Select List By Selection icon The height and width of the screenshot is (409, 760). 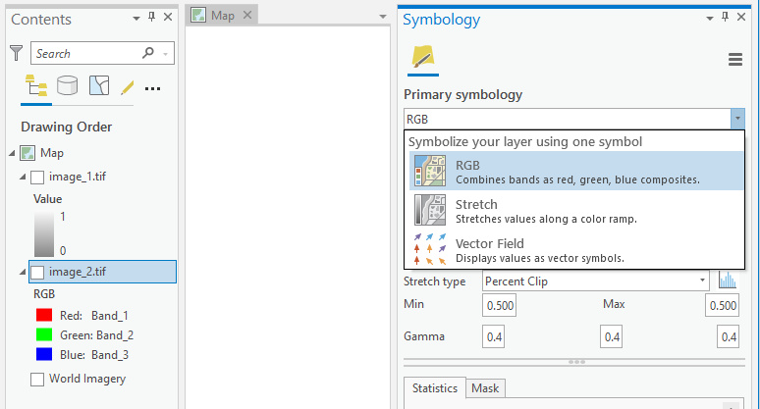(x=98, y=86)
